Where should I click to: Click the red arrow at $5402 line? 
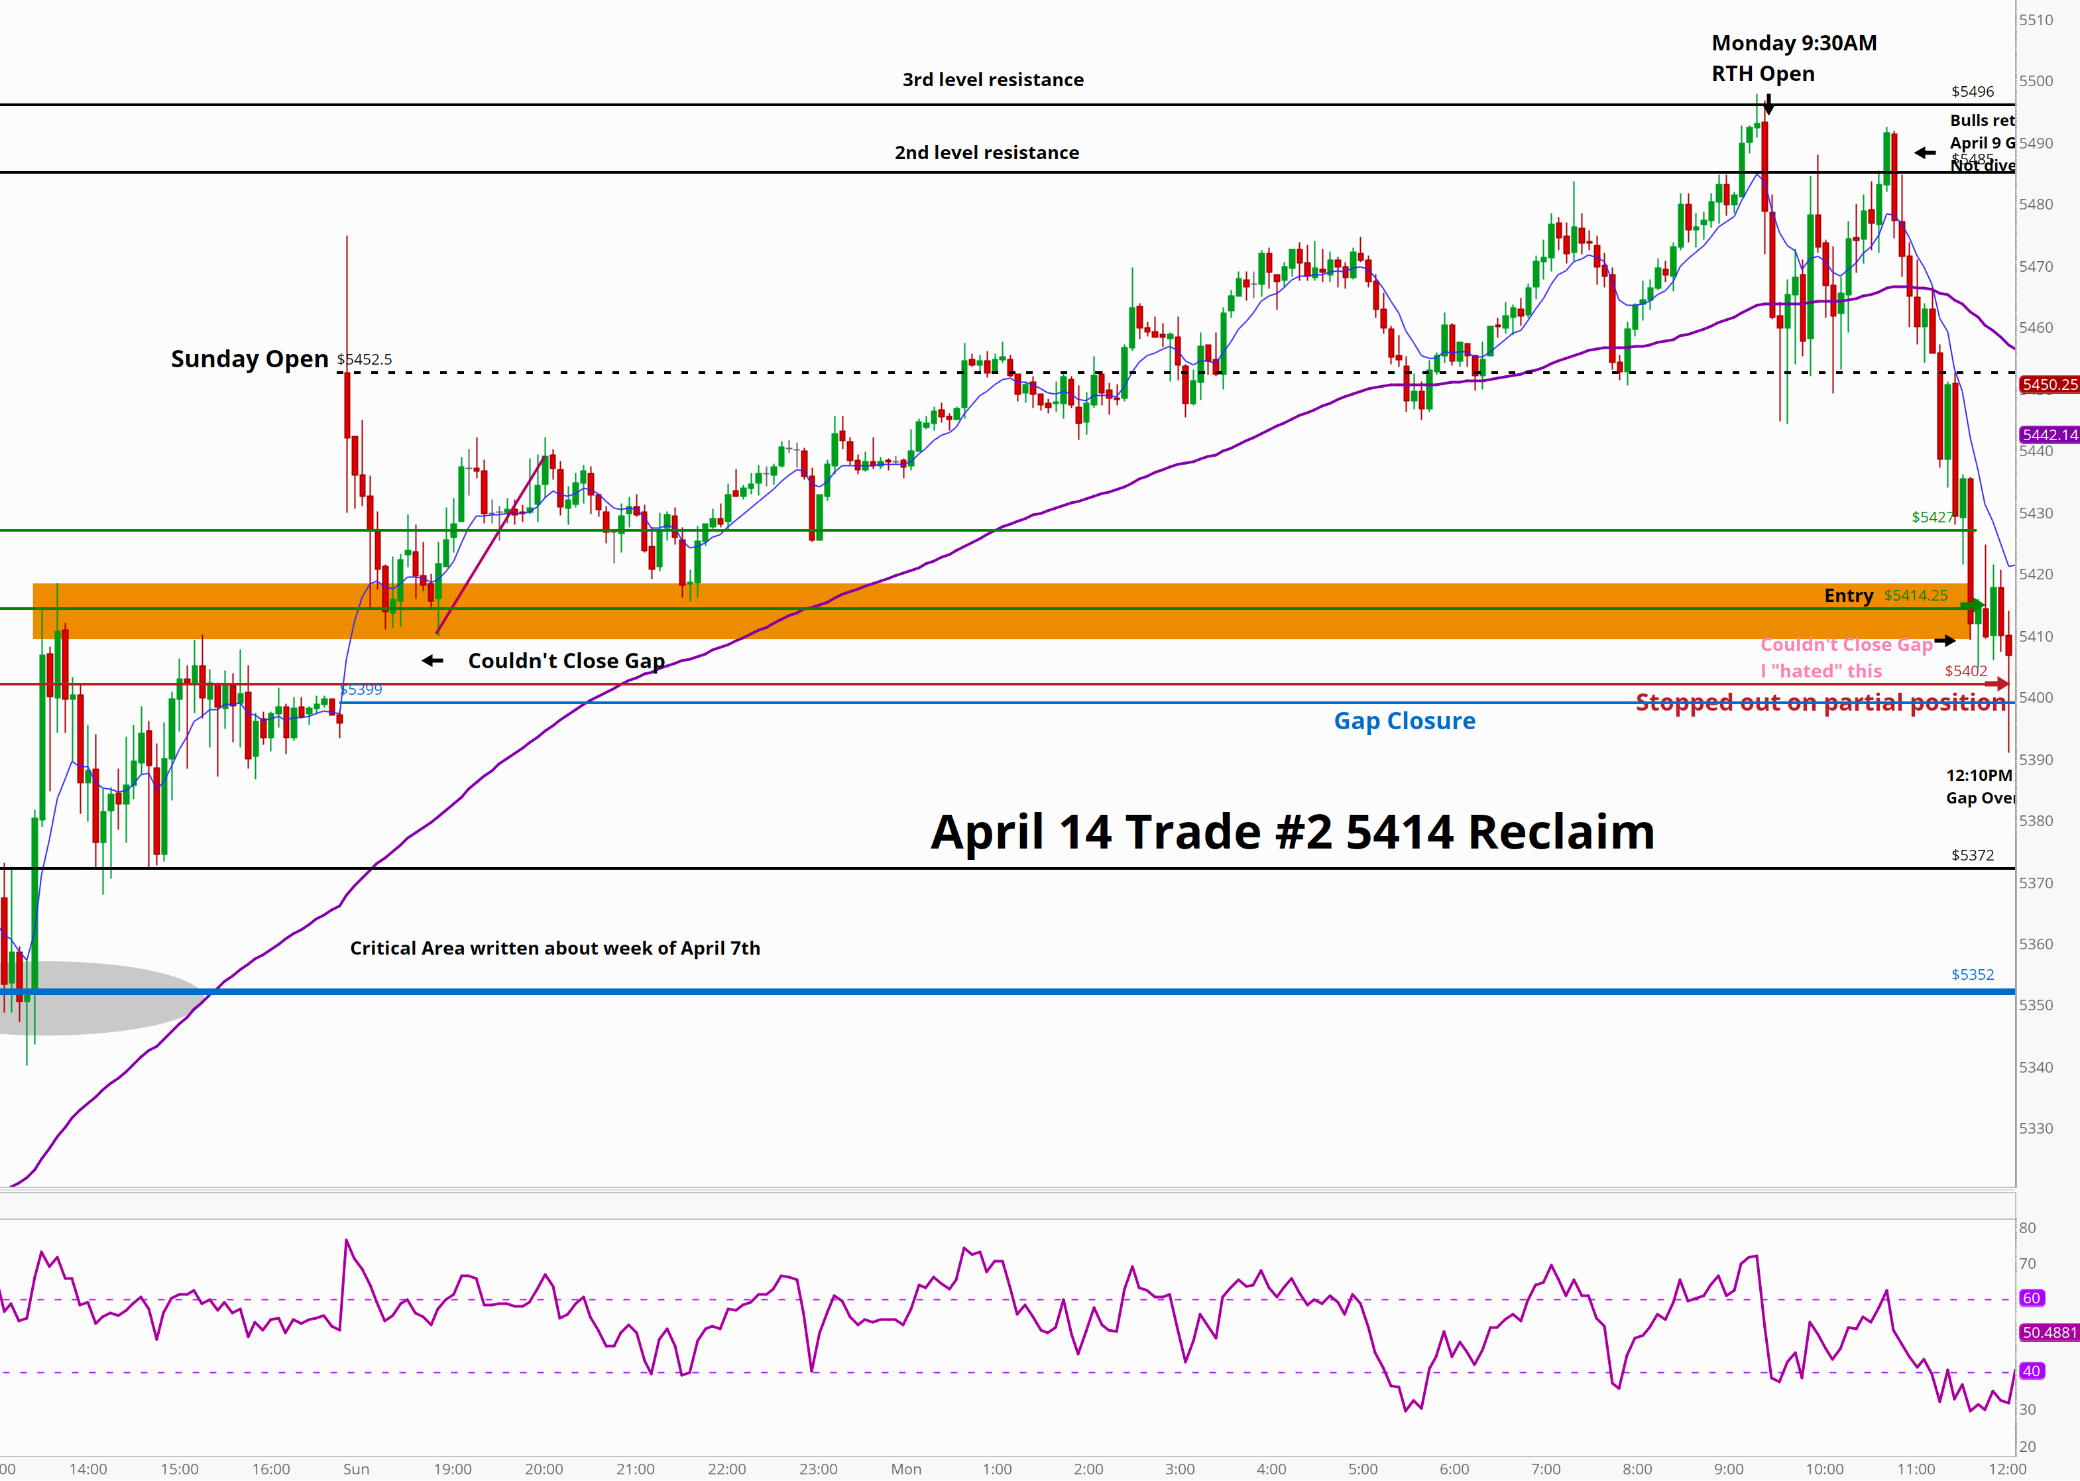(1996, 684)
